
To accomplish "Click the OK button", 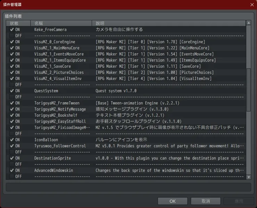I will coord(173,201).
